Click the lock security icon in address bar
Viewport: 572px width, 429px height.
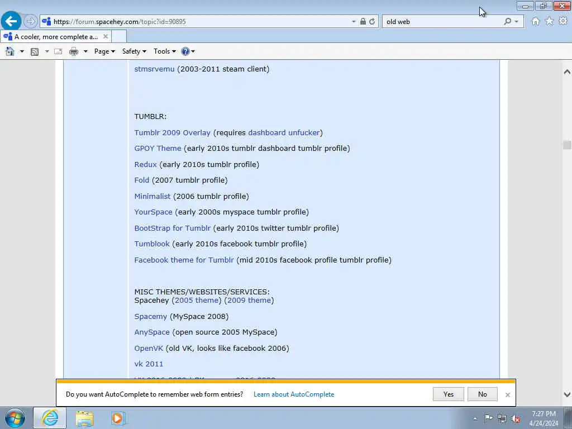tap(363, 22)
